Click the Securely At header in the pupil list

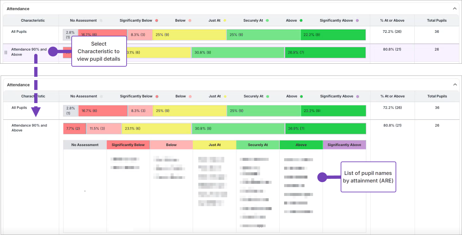257,144
